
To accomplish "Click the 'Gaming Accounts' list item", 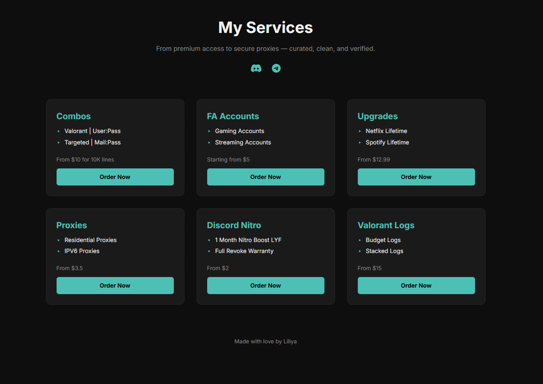I will click(x=239, y=131).
